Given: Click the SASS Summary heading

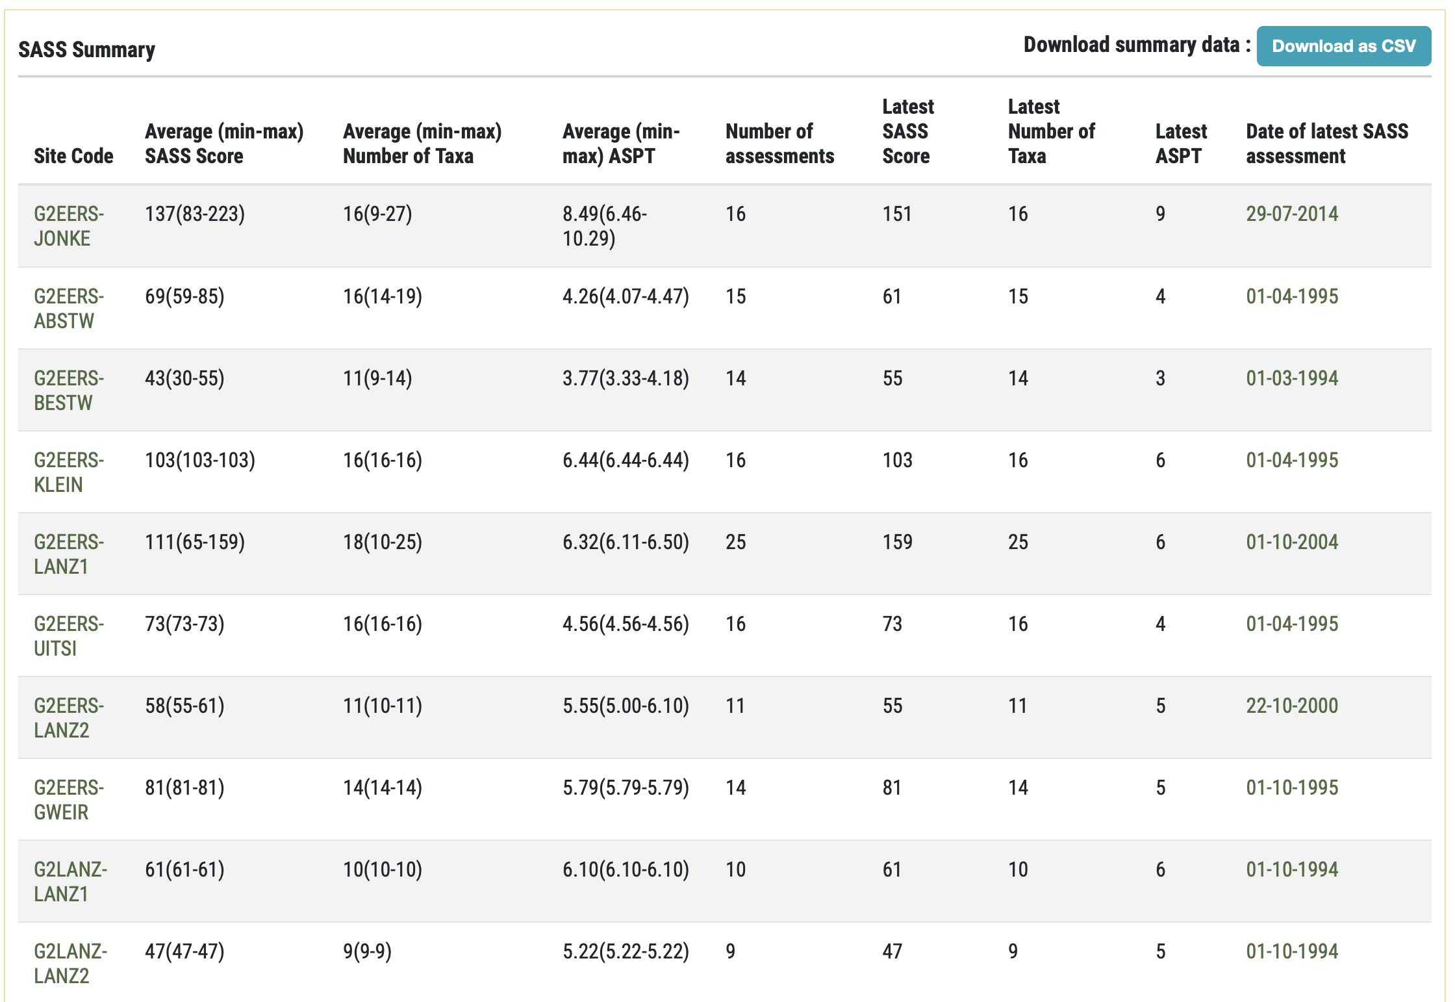Looking at the screenshot, I should [x=86, y=49].
